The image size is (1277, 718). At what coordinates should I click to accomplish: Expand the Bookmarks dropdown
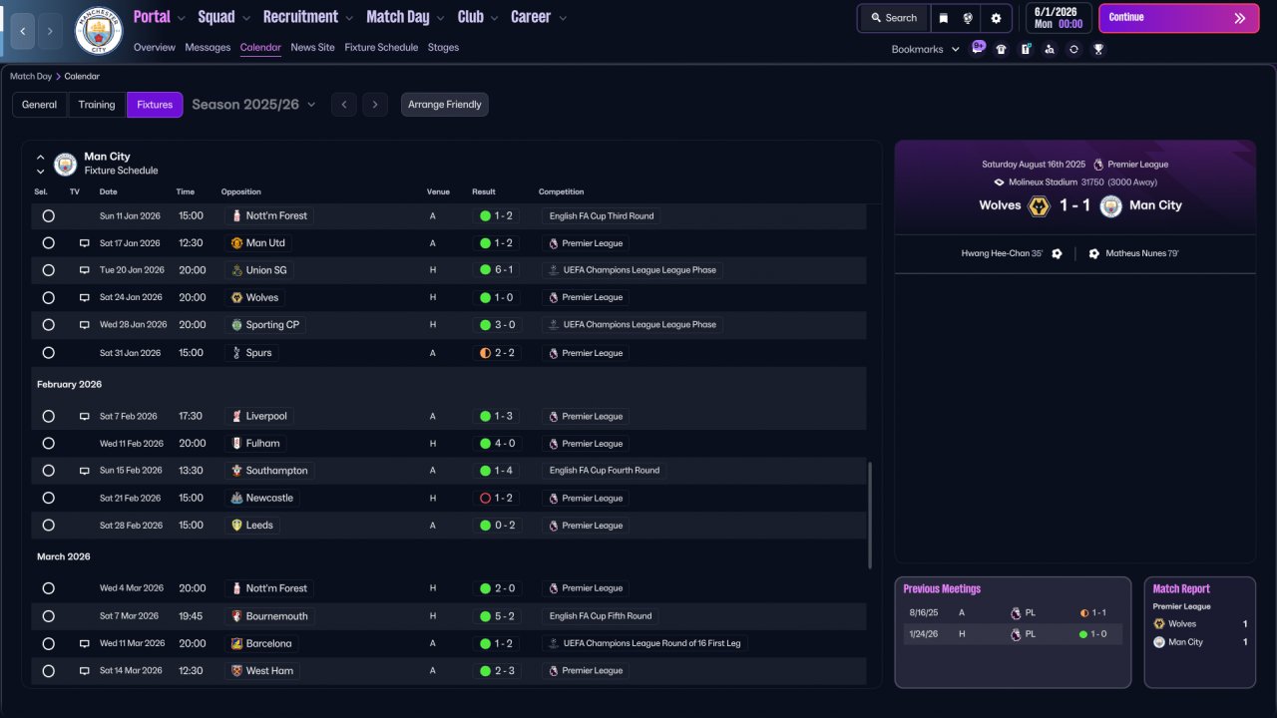925,49
